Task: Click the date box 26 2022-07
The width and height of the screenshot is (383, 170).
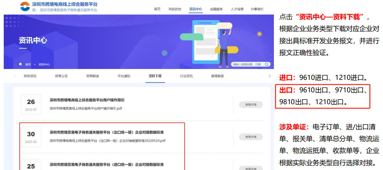Action: [x=31, y=104]
